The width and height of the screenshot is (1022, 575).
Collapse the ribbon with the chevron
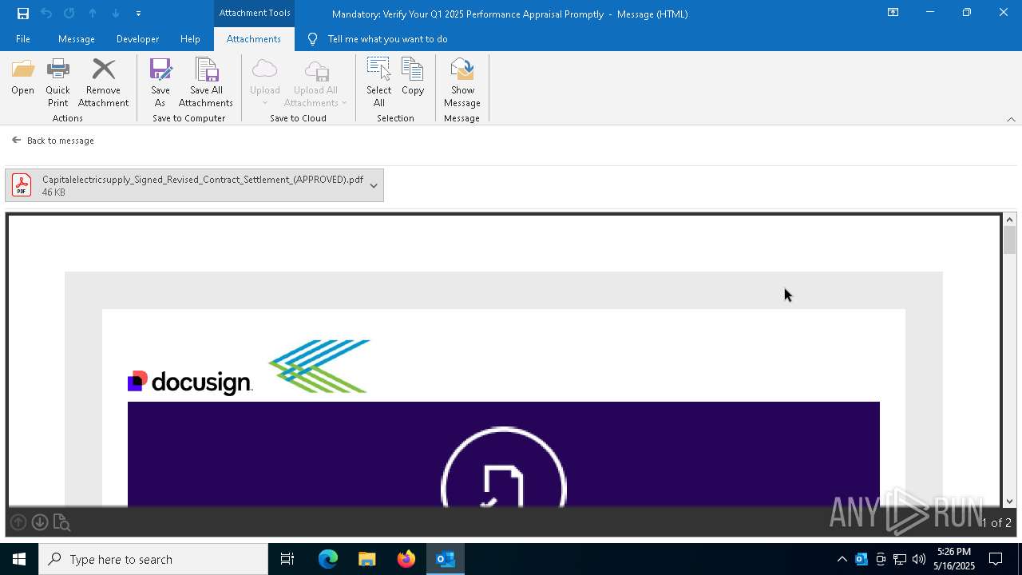[x=1011, y=119]
